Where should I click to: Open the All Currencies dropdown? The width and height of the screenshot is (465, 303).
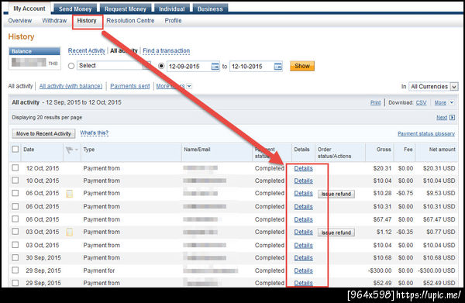[433, 87]
